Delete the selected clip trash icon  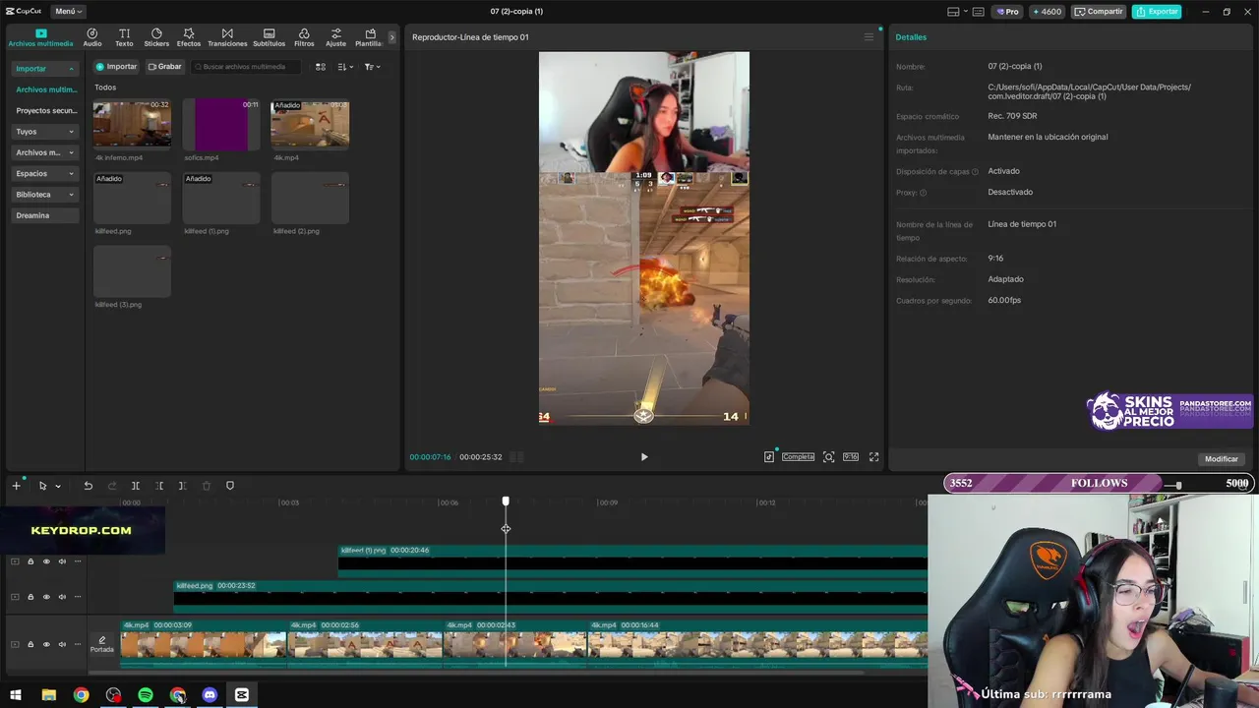207,486
